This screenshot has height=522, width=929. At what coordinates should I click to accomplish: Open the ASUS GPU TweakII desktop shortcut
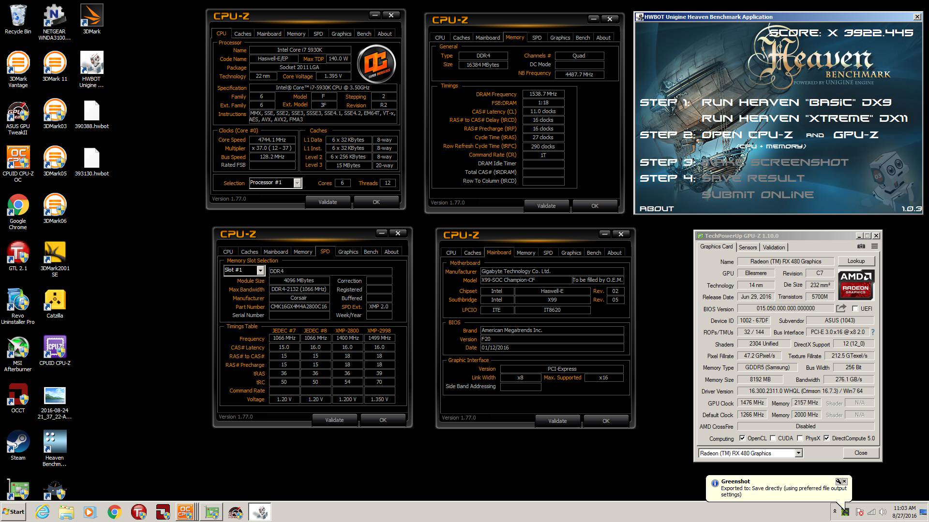(18, 117)
